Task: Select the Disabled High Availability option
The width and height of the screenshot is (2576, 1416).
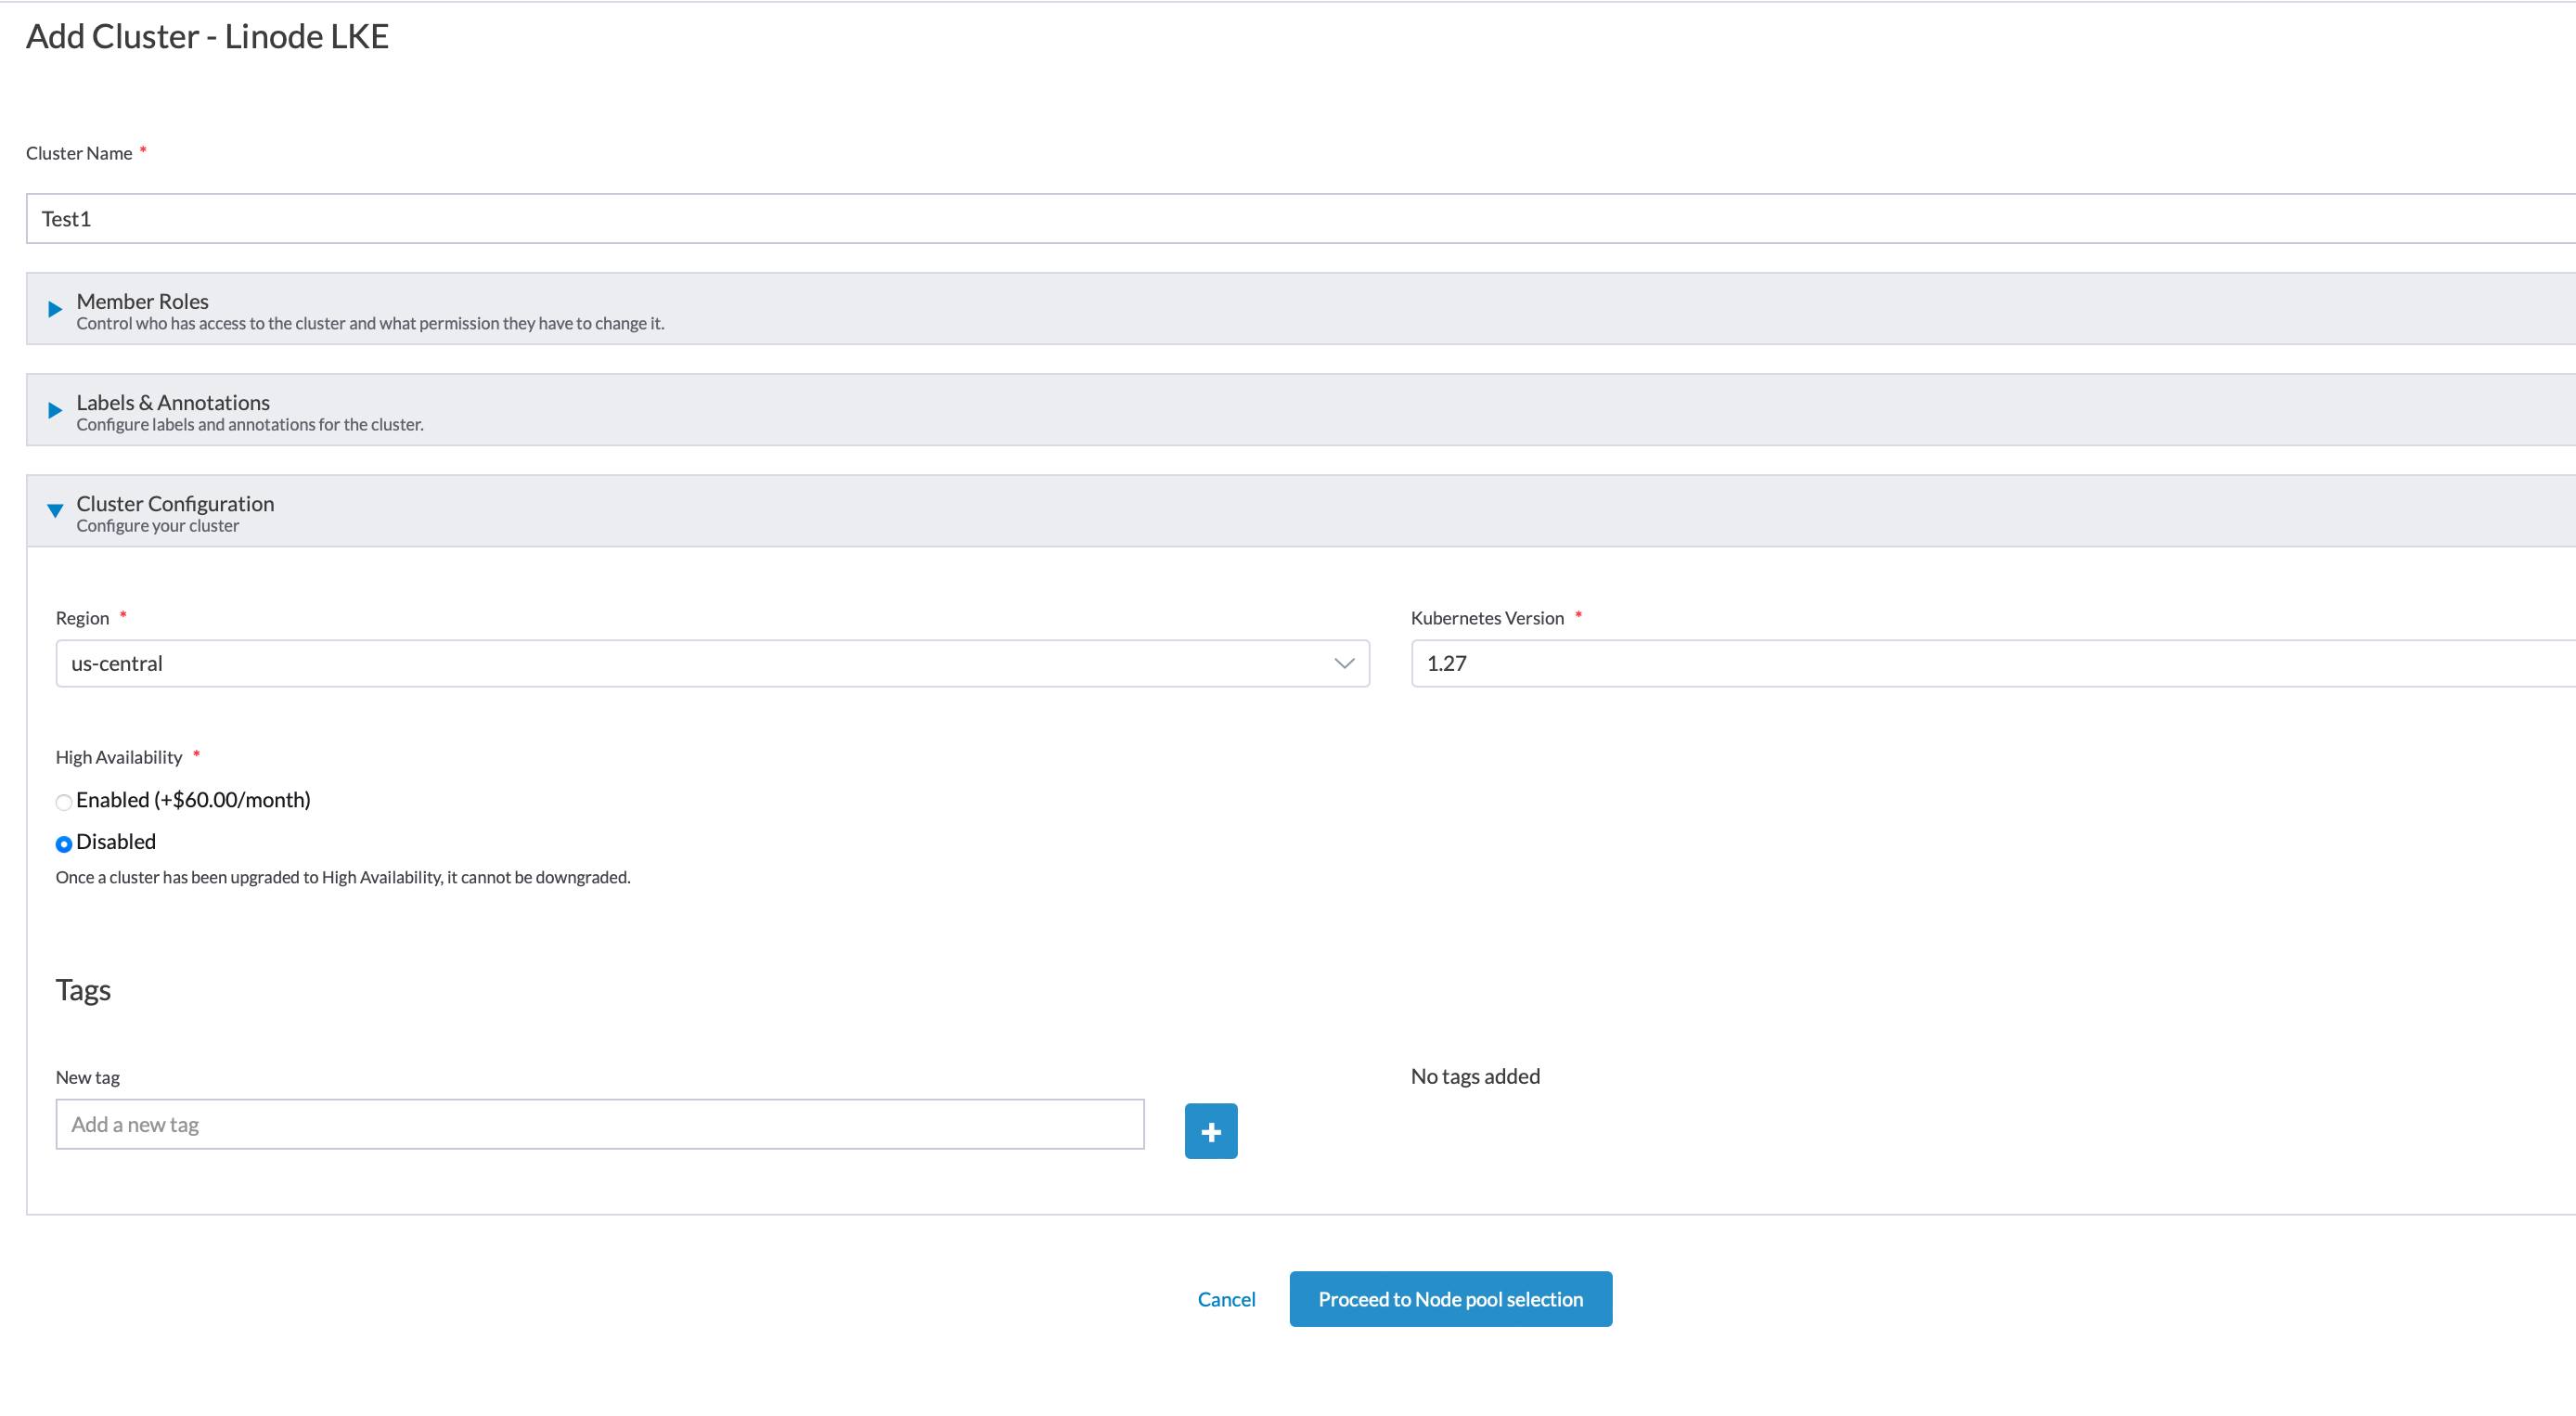Action: point(64,843)
